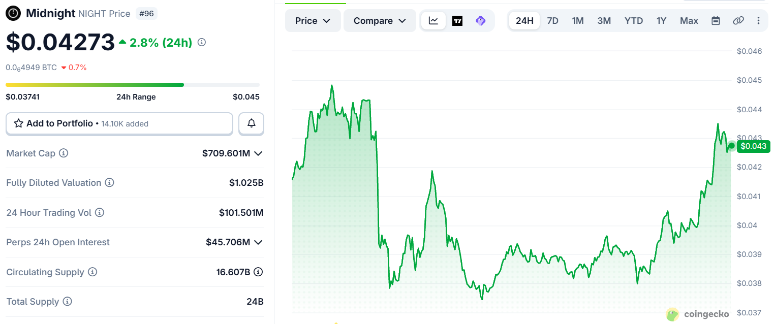
Task: Click the $1.025B valuation value
Action: click(x=246, y=183)
